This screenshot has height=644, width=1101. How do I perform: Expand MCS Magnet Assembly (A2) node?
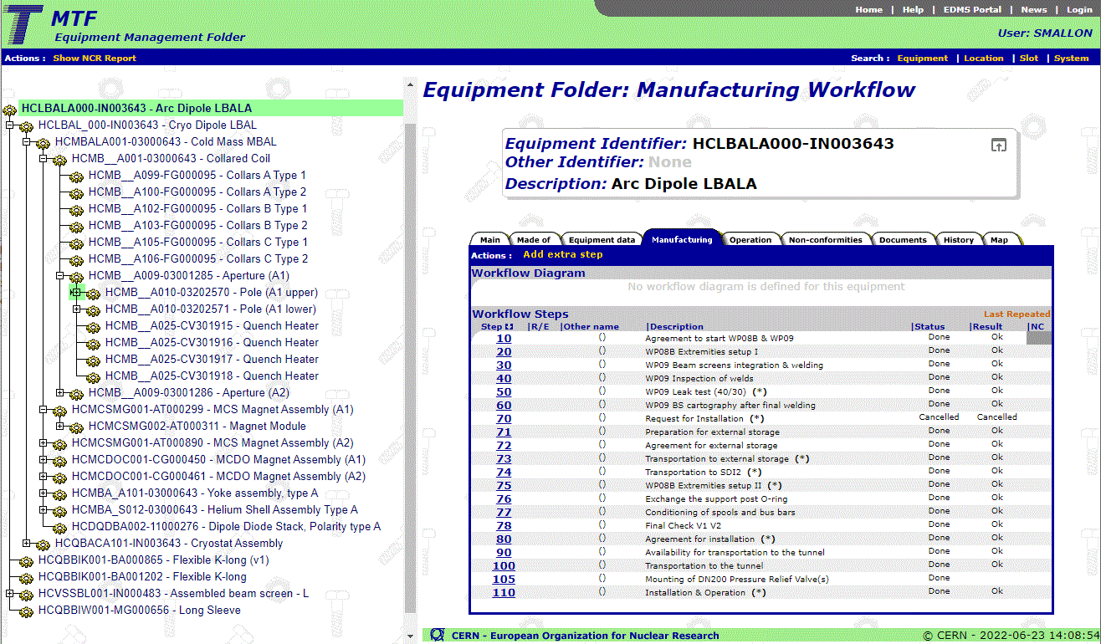[44, 443]
